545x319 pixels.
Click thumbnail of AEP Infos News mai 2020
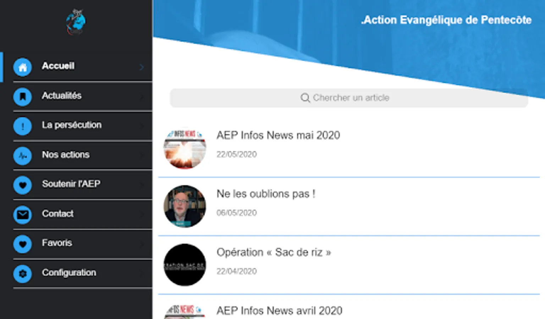[x=185, y=148]
